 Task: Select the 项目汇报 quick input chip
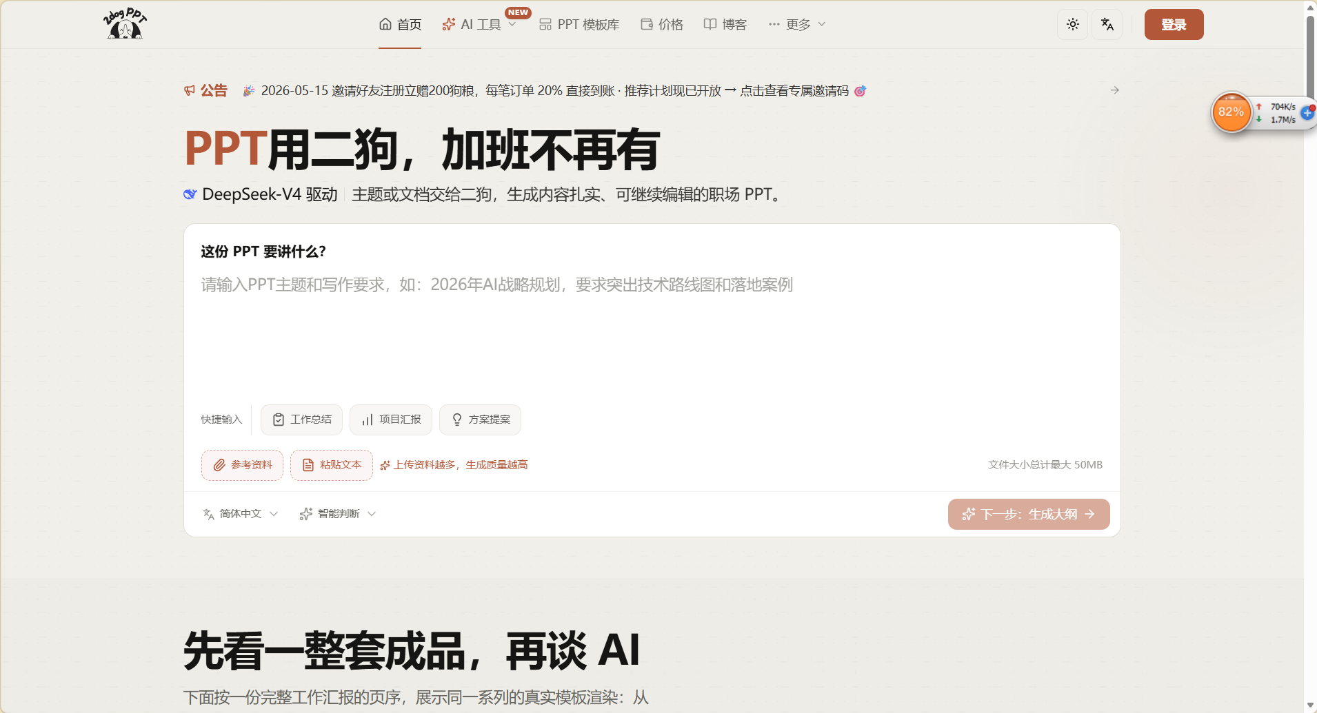[391, 420]
